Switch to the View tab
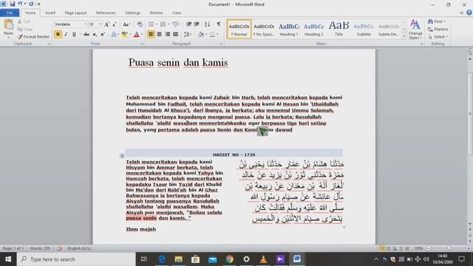The width and height of the screenshot is (473, 266). pyautogui.click(x=177, y=13)
